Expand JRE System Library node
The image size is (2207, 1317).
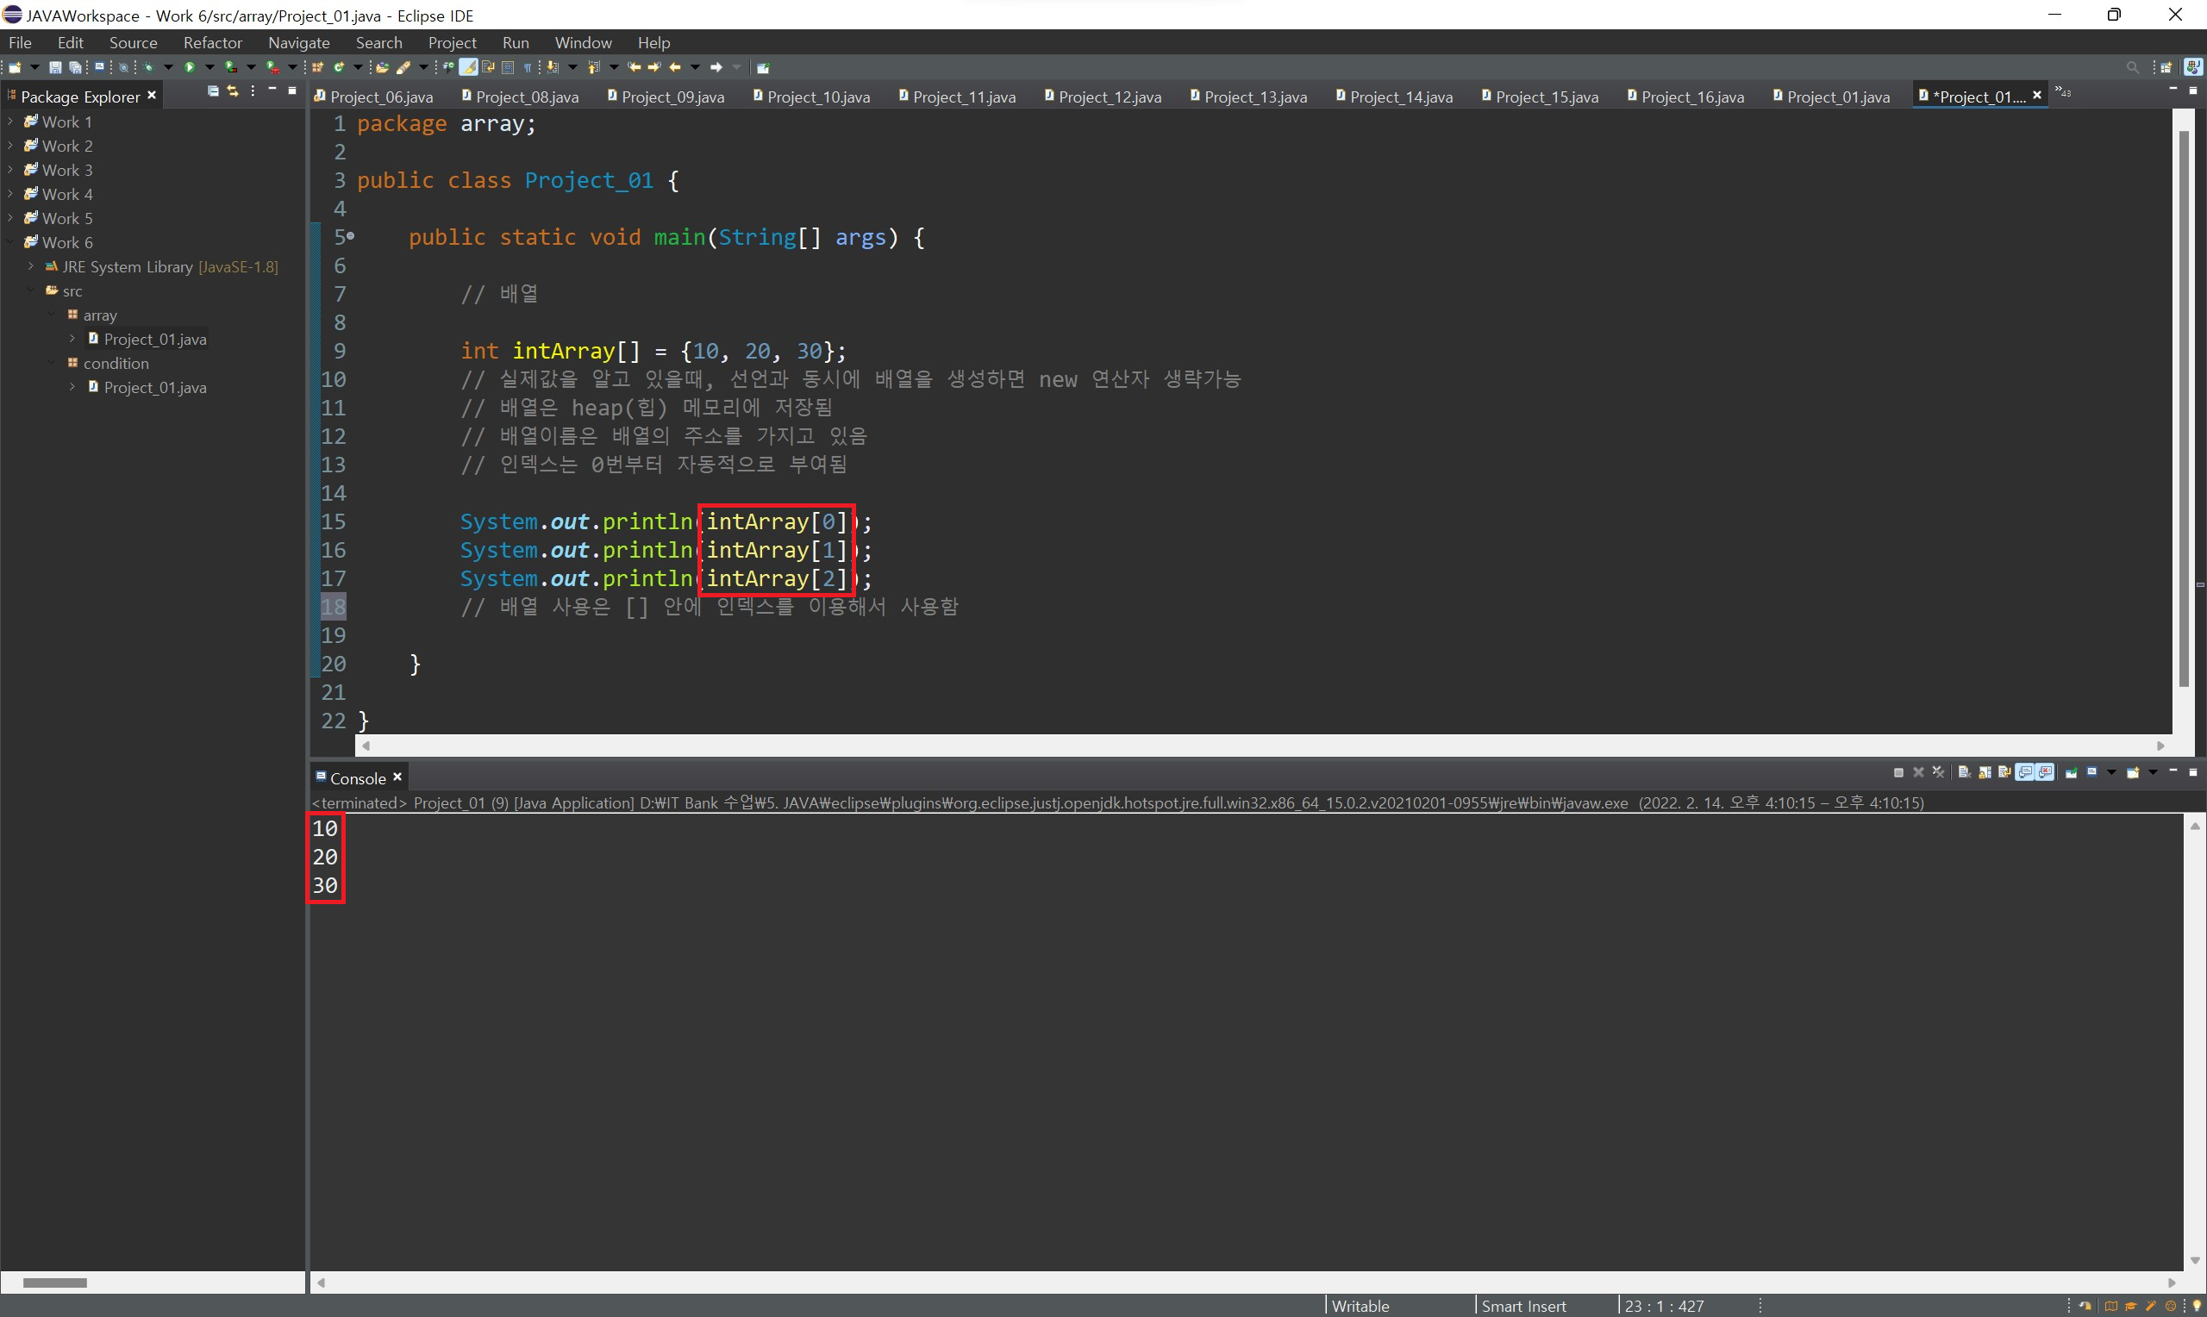coord(31,266)
